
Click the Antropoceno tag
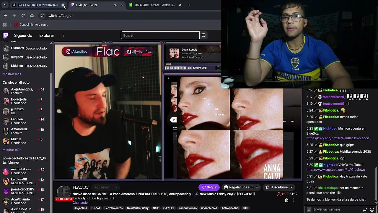pyautogui.click(x=230, y=208)
